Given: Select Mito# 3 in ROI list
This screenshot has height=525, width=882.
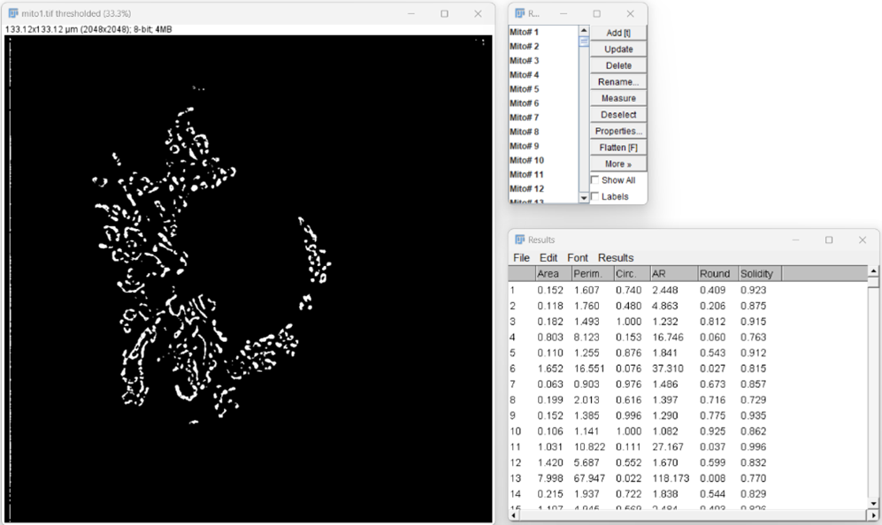Looking at the screenshot, I should (x=543, y=60).
